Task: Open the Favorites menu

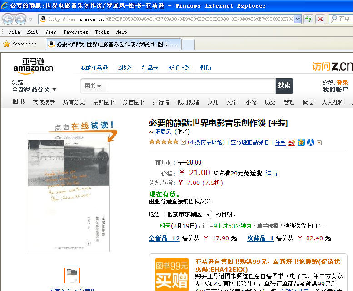Action: tap(75, 32)
